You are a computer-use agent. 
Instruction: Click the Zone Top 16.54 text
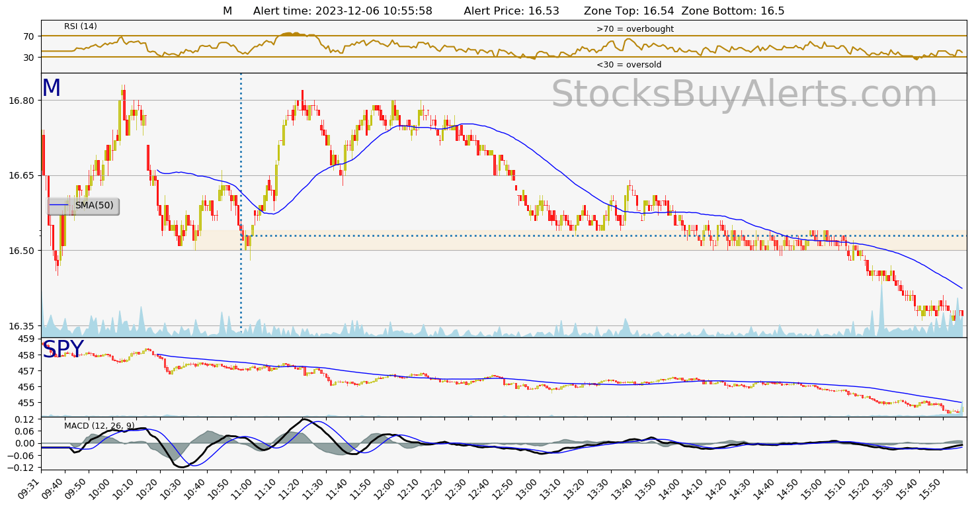click(x=629, y=11)
